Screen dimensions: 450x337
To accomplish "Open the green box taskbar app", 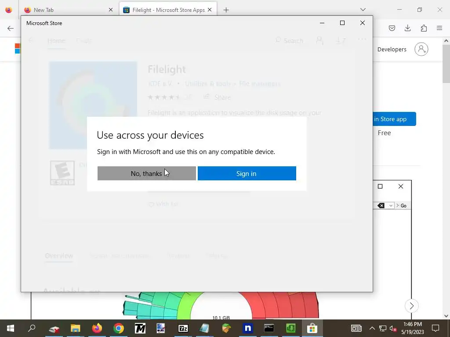I will [226, 328].
